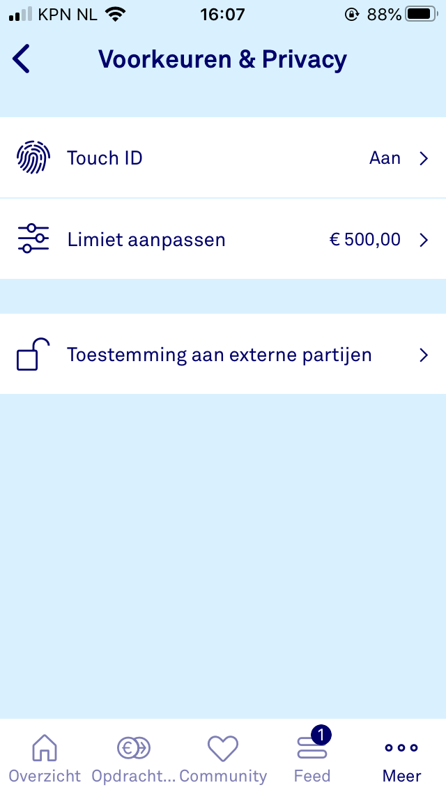Select the € 500,00 limit value
The image size is (446, 792).
coord(364,239)
